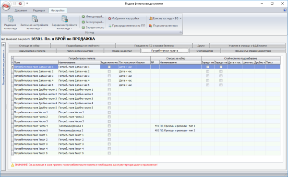Select row Потребителско поле Дробно число 1
288x177 pixels.
point(36,90)
